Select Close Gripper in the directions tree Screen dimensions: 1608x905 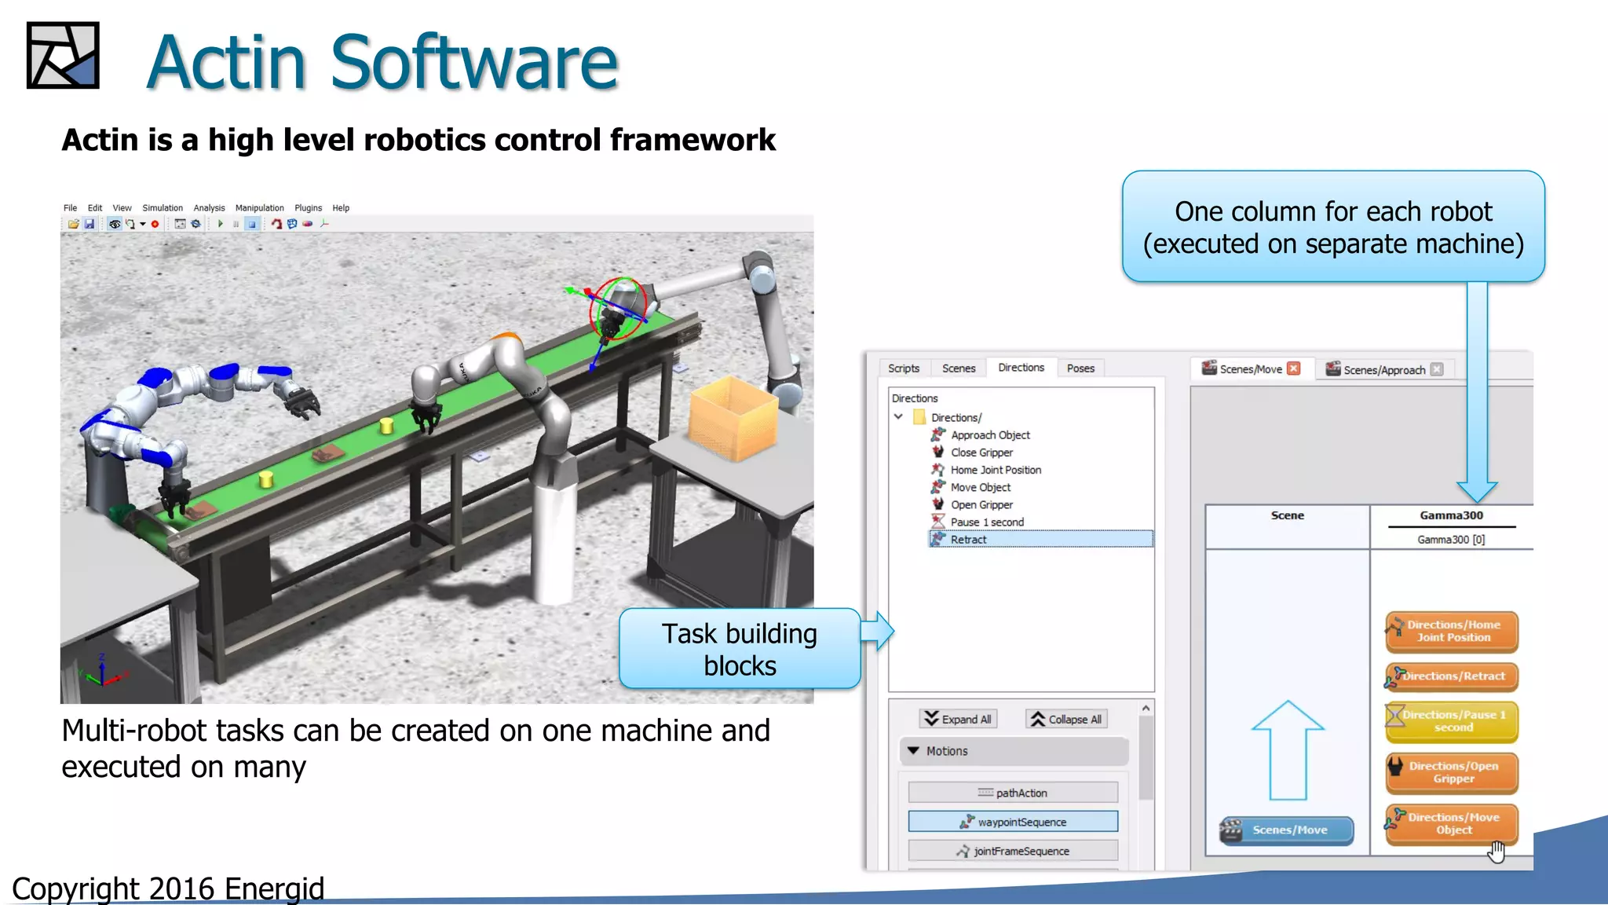click(x=972, y=452)
